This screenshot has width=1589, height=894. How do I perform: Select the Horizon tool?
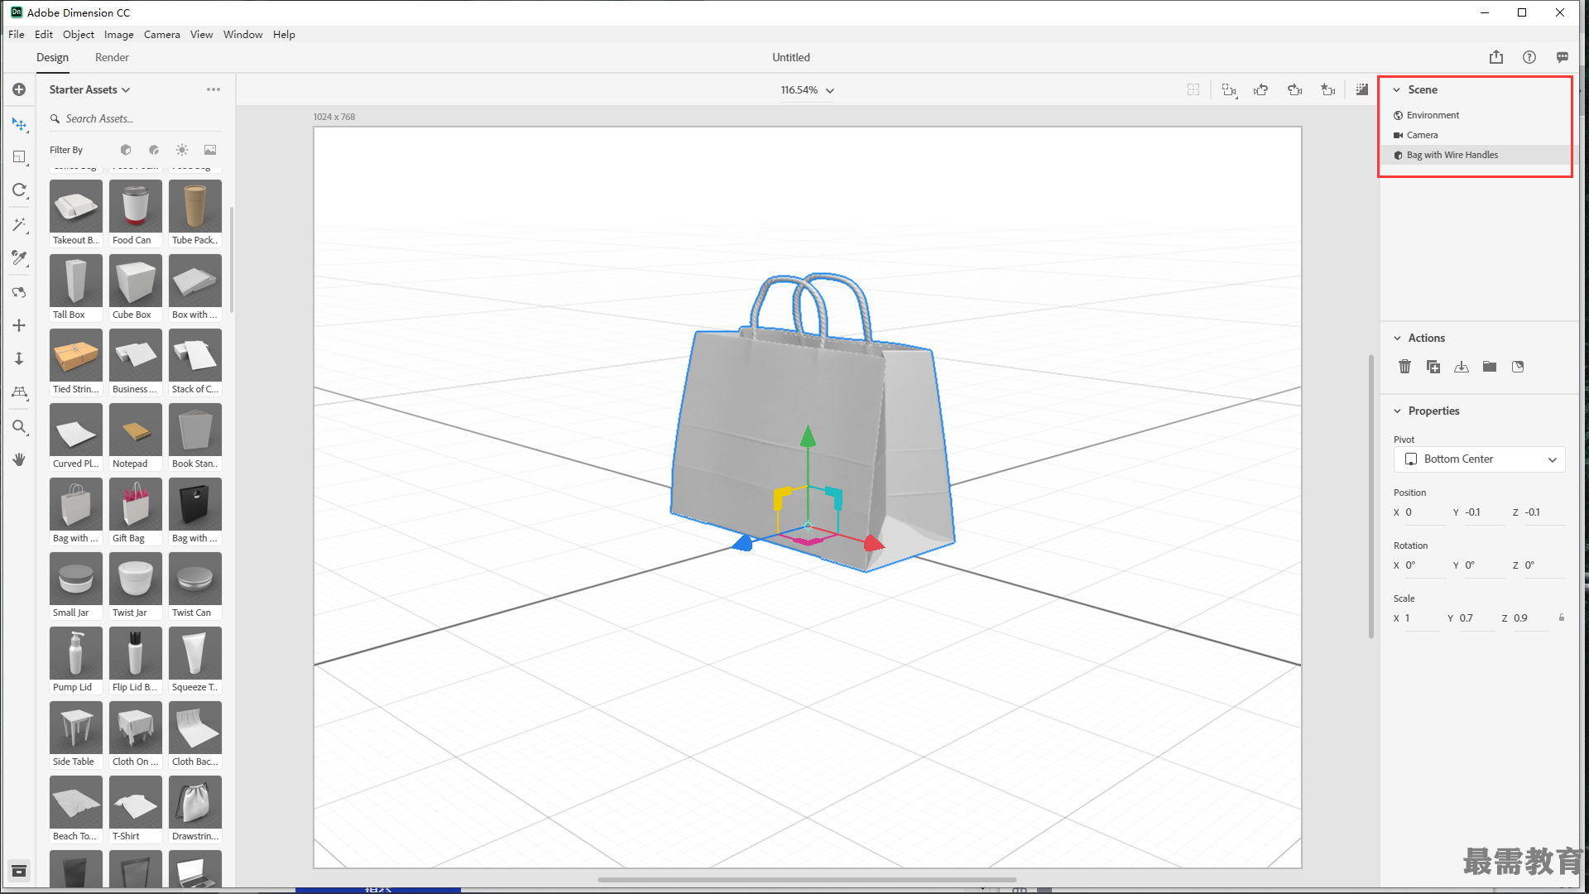pyautogui.click(x=19, y=392)
